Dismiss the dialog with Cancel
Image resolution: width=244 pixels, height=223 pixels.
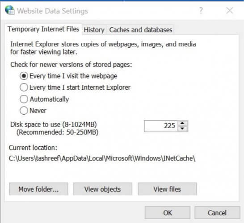[x=217, y=213]
